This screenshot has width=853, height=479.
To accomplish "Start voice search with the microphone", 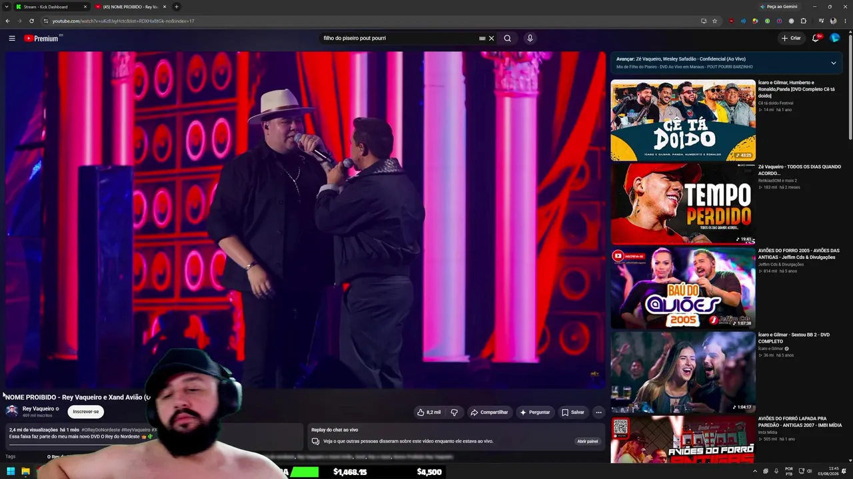I will click(x=530, y=39).
